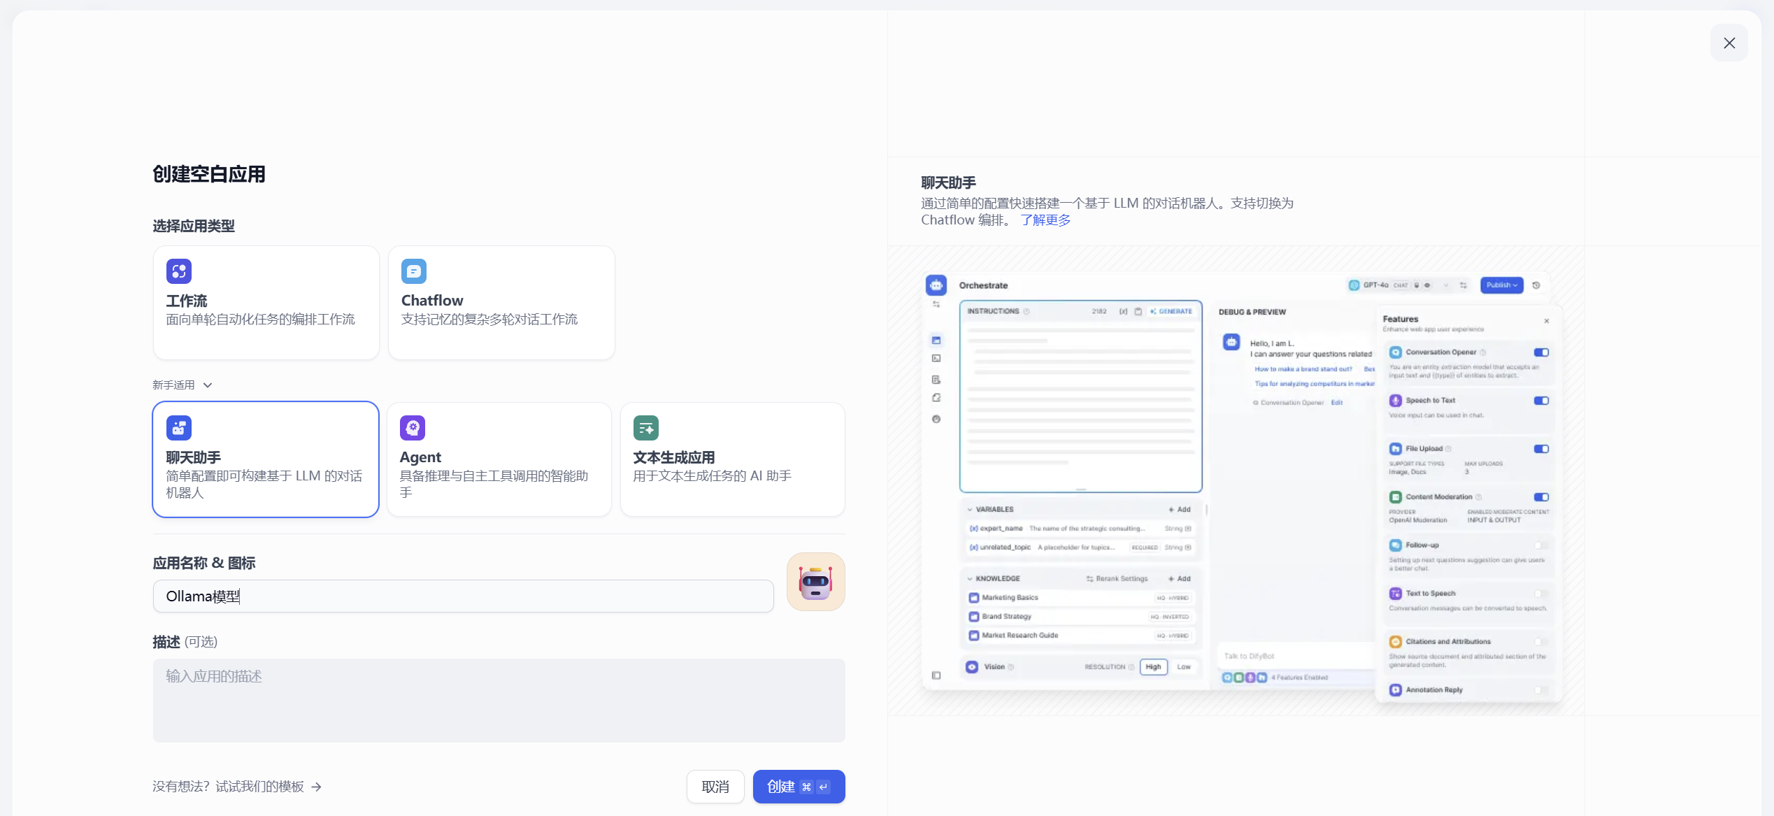Click the arrow beside template link
Viewport: 1774px width, 816px height.
317,787
